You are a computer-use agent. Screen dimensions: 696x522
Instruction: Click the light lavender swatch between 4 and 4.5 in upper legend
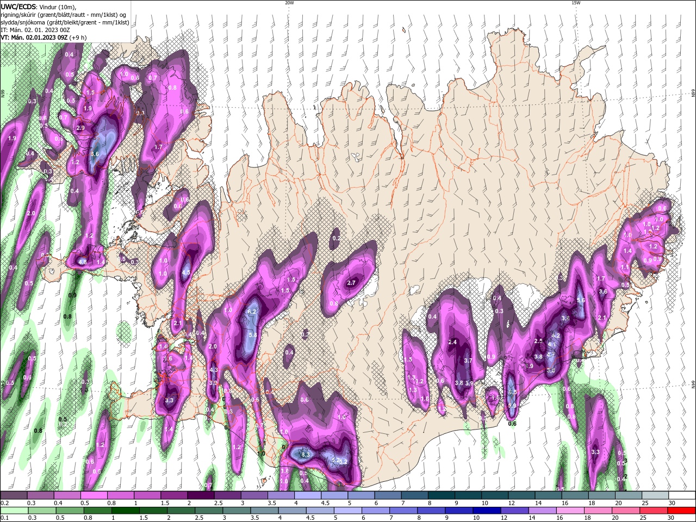[308, 495]
